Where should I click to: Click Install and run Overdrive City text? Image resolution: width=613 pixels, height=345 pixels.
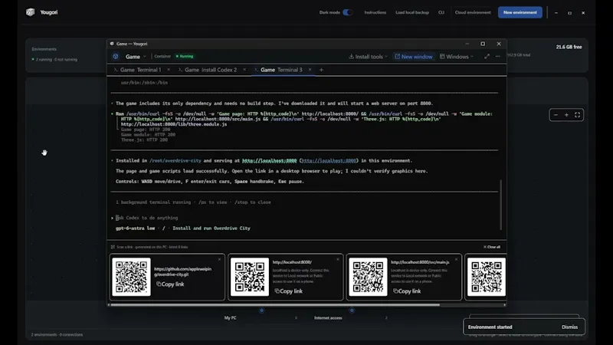click(x=211, y=228)
